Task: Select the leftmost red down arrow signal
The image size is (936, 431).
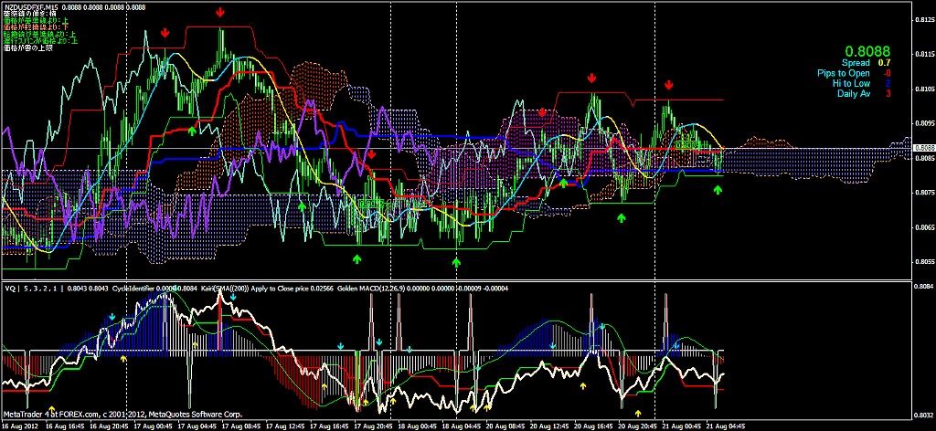Action: (165, 33)
